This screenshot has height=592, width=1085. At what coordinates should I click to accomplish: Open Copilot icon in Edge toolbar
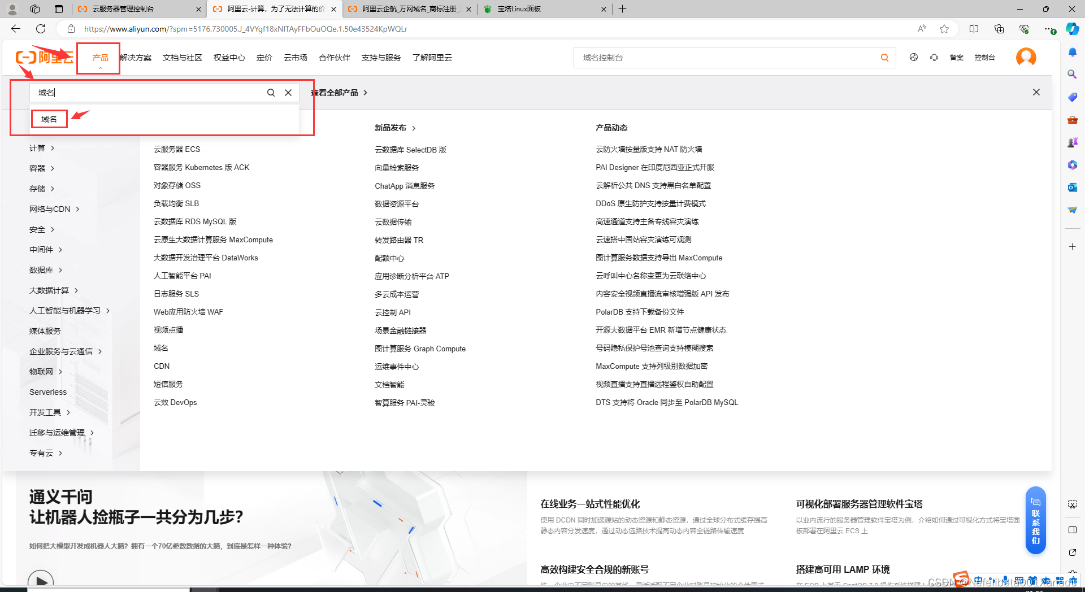[1072, 29]
